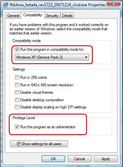Click Show settings for all users

click(x=39, y=144)
